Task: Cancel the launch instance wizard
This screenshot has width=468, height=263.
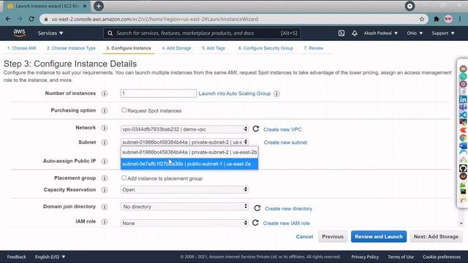Action: [304, 237]
